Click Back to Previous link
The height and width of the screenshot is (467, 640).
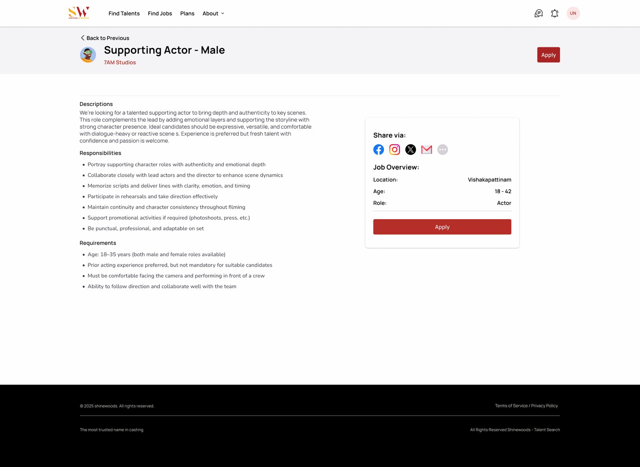pos(105,38)
